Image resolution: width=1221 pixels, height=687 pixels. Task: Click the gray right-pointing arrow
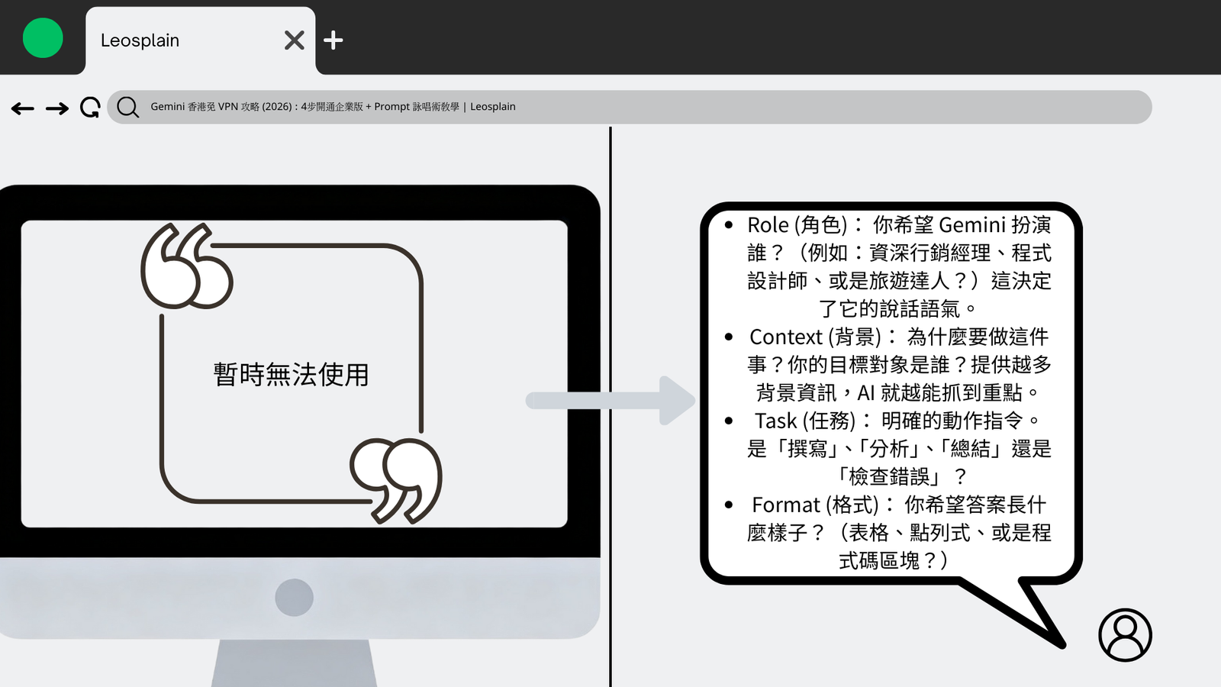click(610, 400)
